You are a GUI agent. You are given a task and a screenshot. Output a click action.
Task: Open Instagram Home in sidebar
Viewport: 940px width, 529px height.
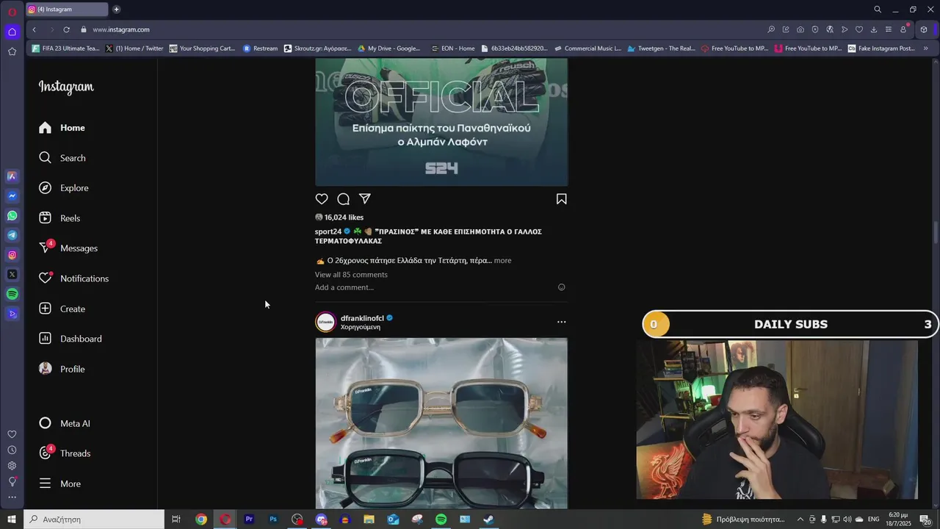(62, 128)
